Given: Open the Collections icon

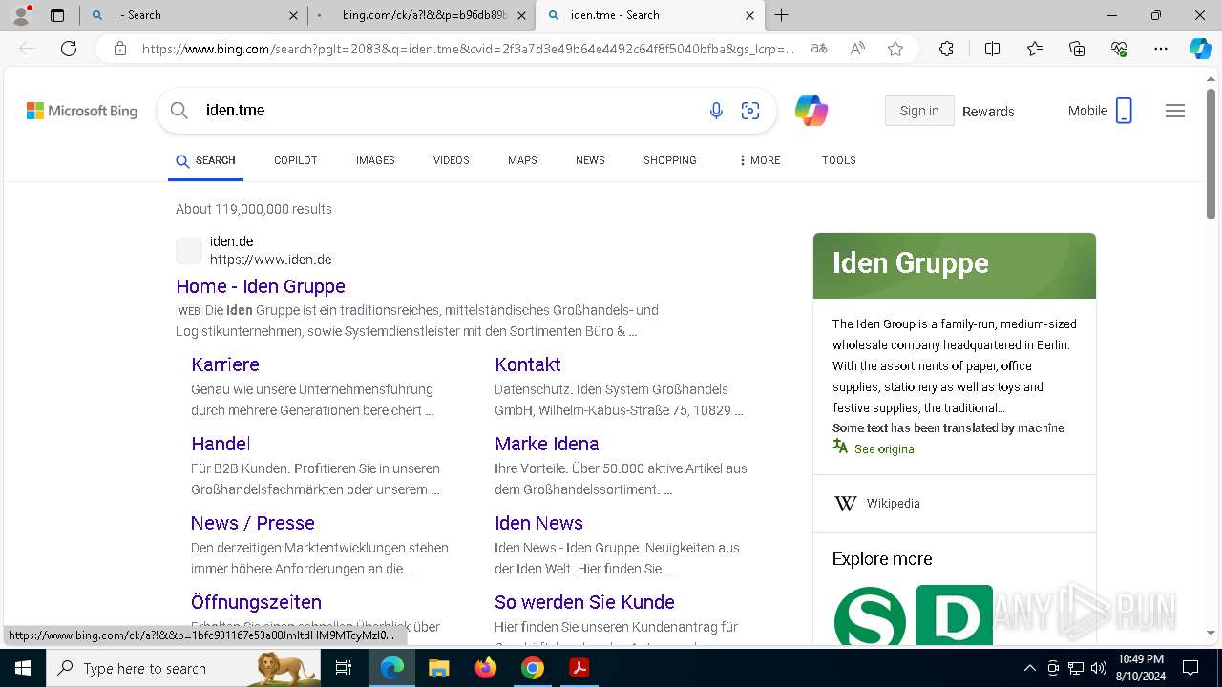Looking at the screenshot, I should click(x=1077, y=49).
